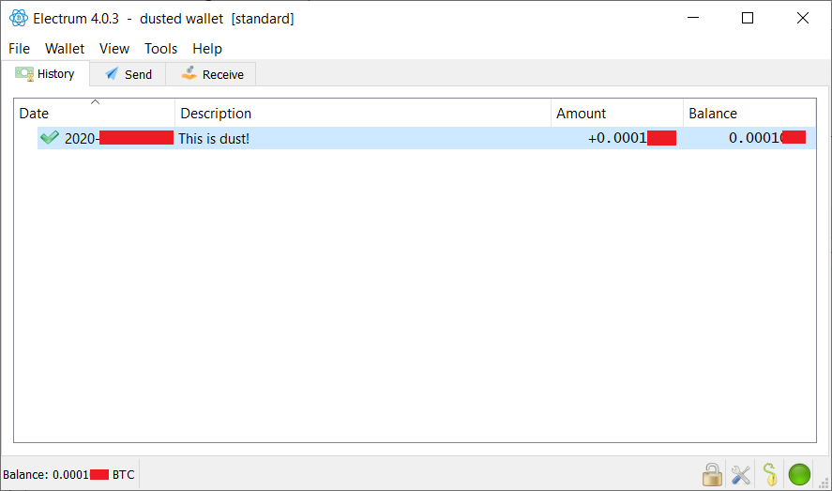Close the Electrum window
This screenshot has width=832, height=491.
point(803,18)
